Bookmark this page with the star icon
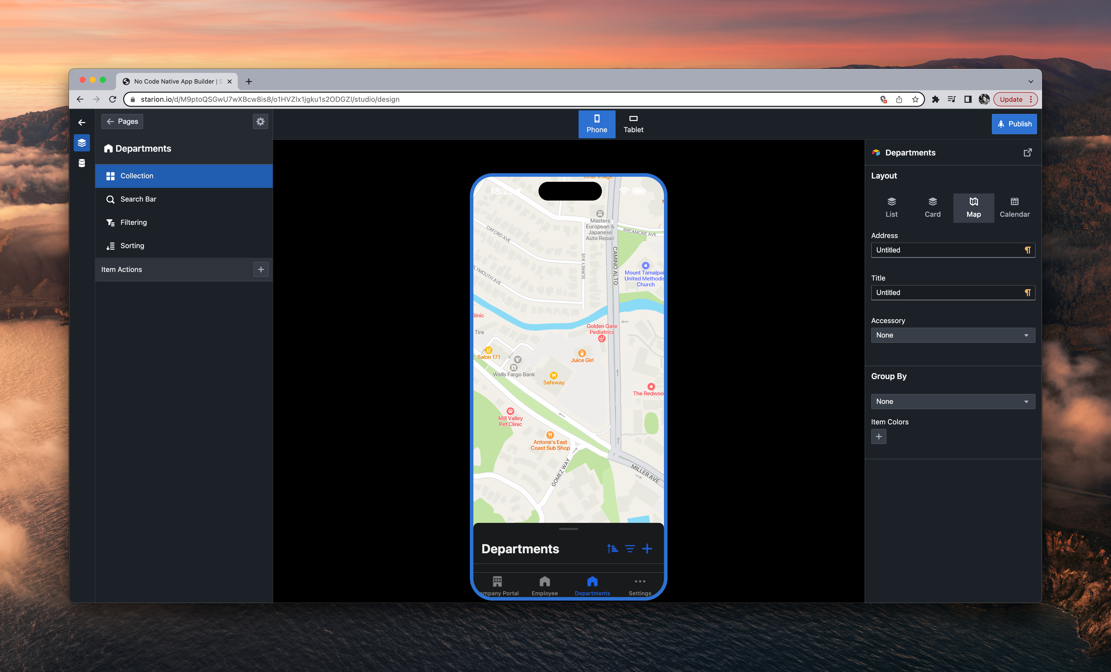This screenshot has height=672, width=1111. 915,99
